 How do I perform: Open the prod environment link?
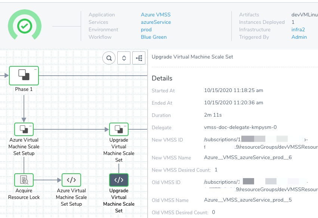click(146, 29)
